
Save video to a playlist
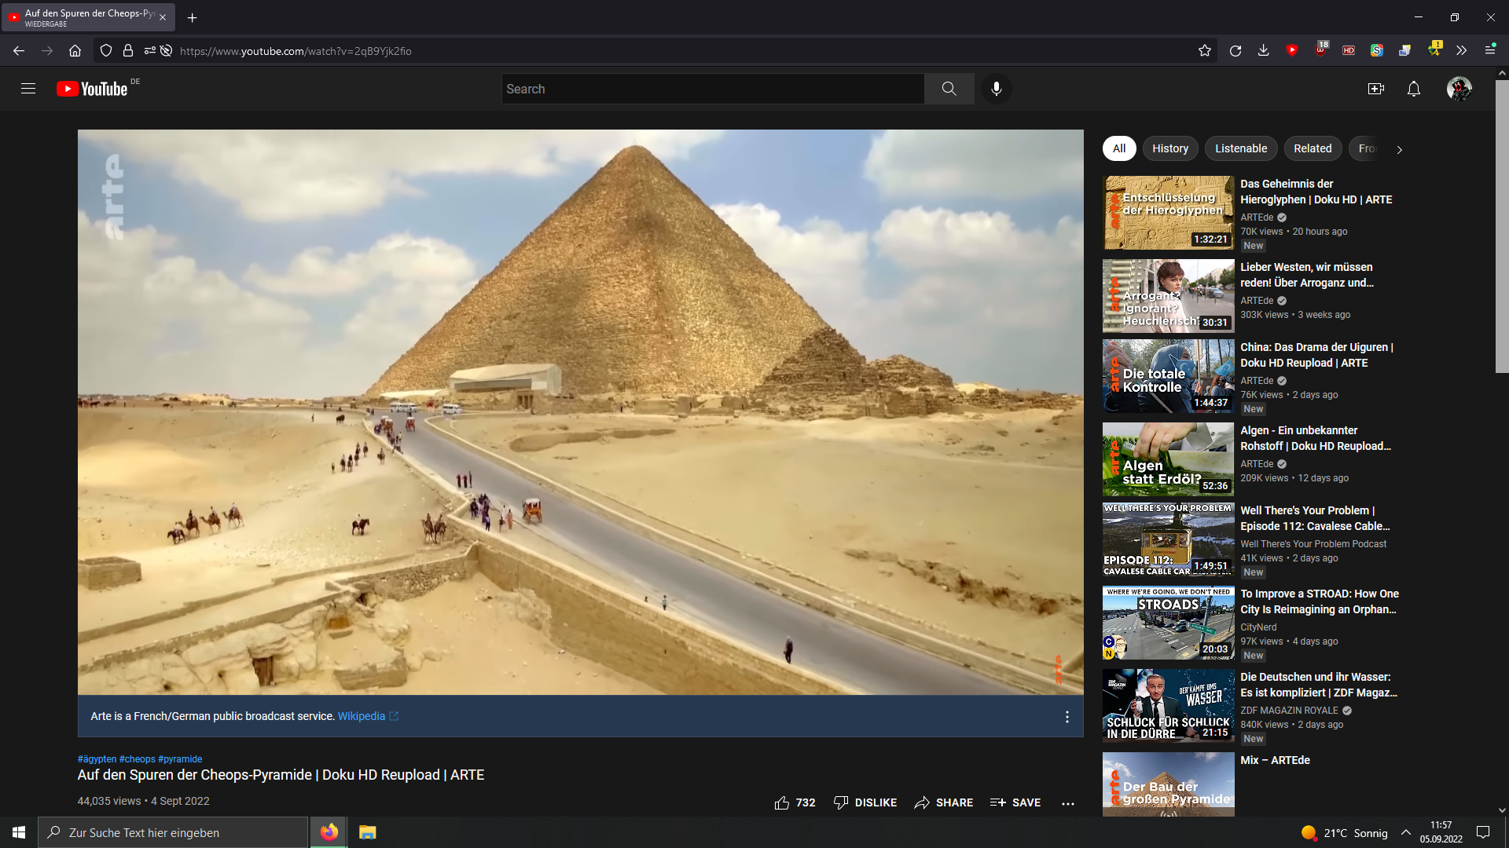(x=1015, y=802)
